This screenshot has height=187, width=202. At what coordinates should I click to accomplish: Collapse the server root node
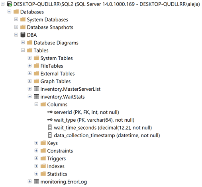click(x=2, y=4)
